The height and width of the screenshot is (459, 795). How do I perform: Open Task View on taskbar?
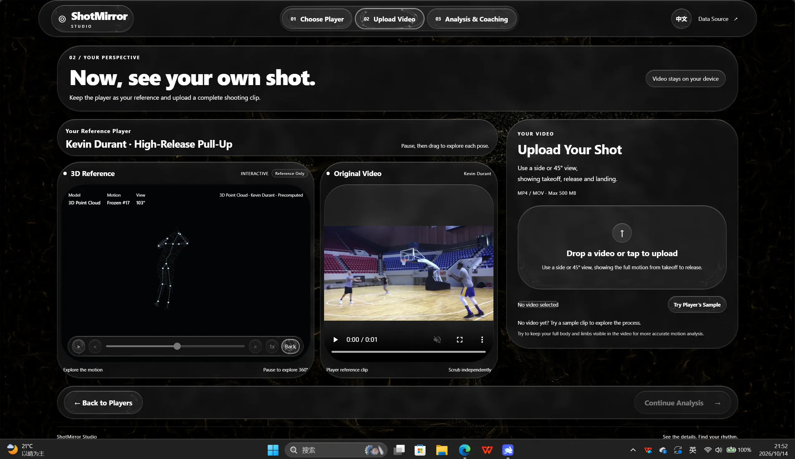click(x=399, y=450)
